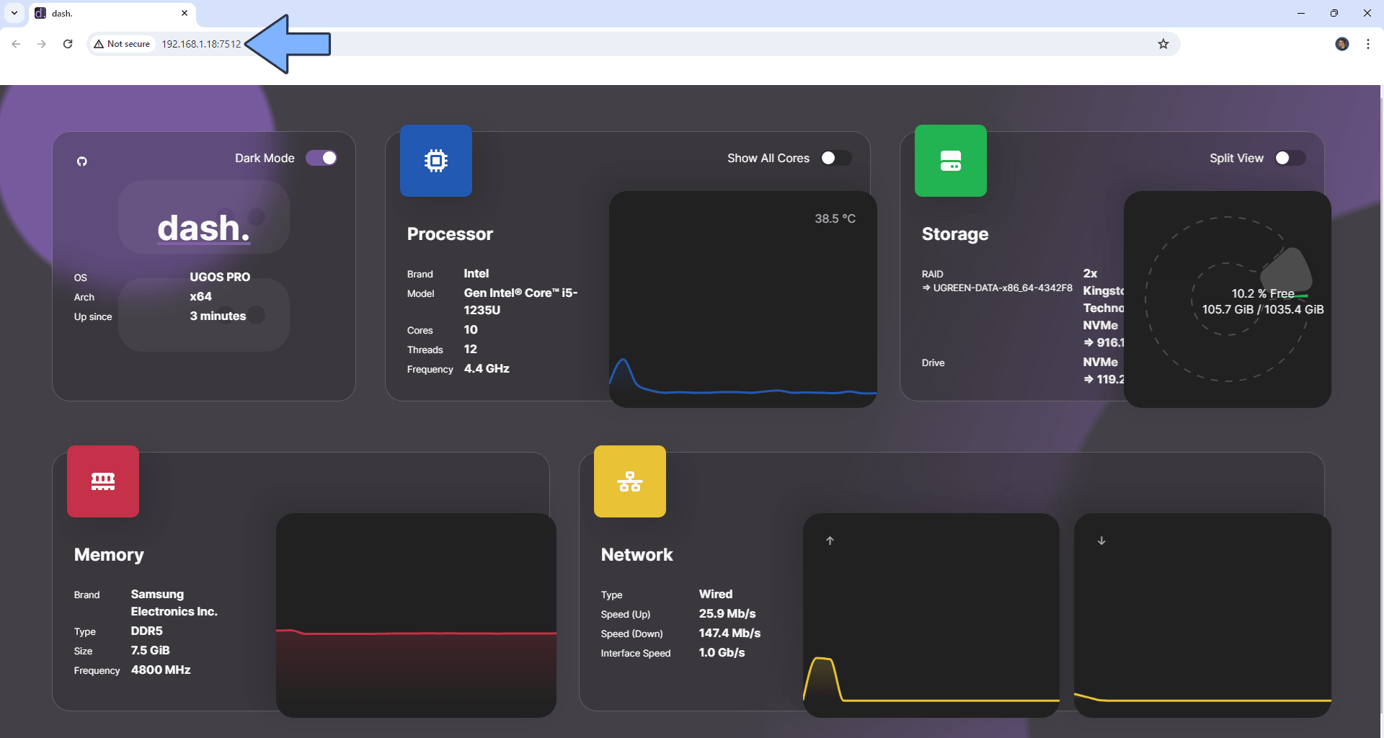Click the '10.2 % Free' storage label
Screen dimensions: 1384x738
tap(1263, 293)
